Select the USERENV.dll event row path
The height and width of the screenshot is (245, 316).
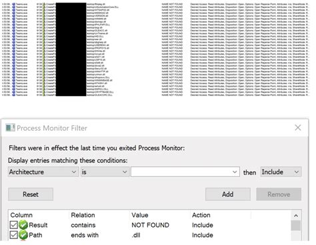(97, 45)
